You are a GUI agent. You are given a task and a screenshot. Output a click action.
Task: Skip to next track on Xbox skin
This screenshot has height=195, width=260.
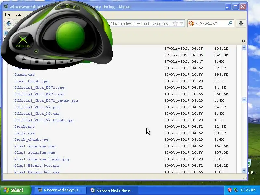(71, 61)
